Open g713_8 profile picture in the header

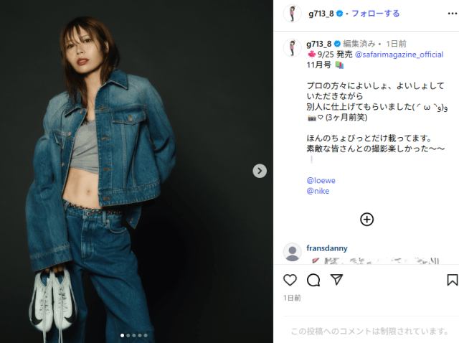(292, 14)
